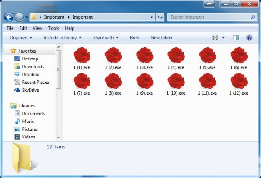Select the 1 (1).exe rose icon

(x=82, y=56)
